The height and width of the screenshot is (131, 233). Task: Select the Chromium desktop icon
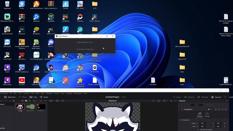[36, 68]
